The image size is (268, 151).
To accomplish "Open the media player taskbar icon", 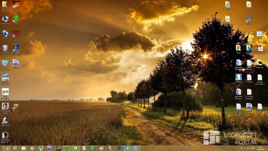I will (32, 148).
